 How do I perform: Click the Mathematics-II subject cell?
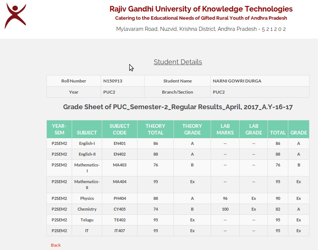click(87, 185)
